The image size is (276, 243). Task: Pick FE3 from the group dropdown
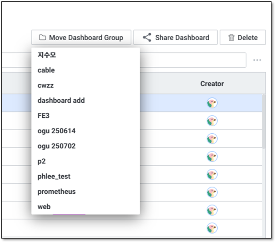pos(43,116)
